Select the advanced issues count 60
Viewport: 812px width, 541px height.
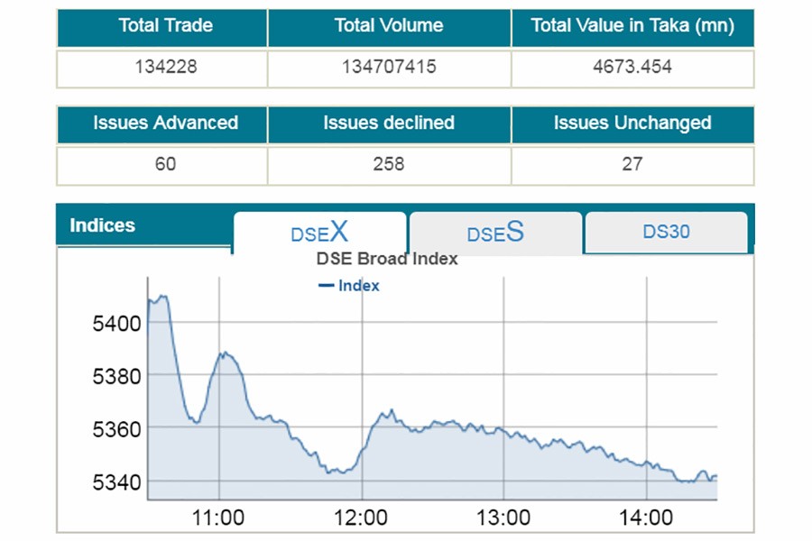[x=161, y=164]
